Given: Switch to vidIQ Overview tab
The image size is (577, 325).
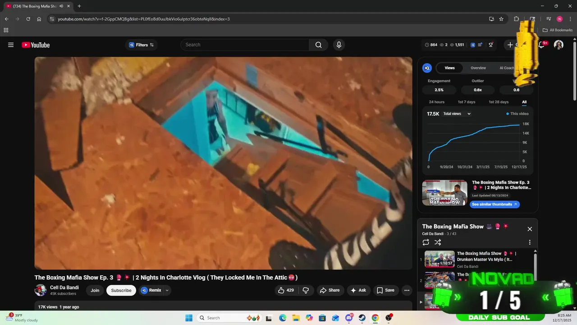Looking at the screenshot, I should tap(478, 68).
